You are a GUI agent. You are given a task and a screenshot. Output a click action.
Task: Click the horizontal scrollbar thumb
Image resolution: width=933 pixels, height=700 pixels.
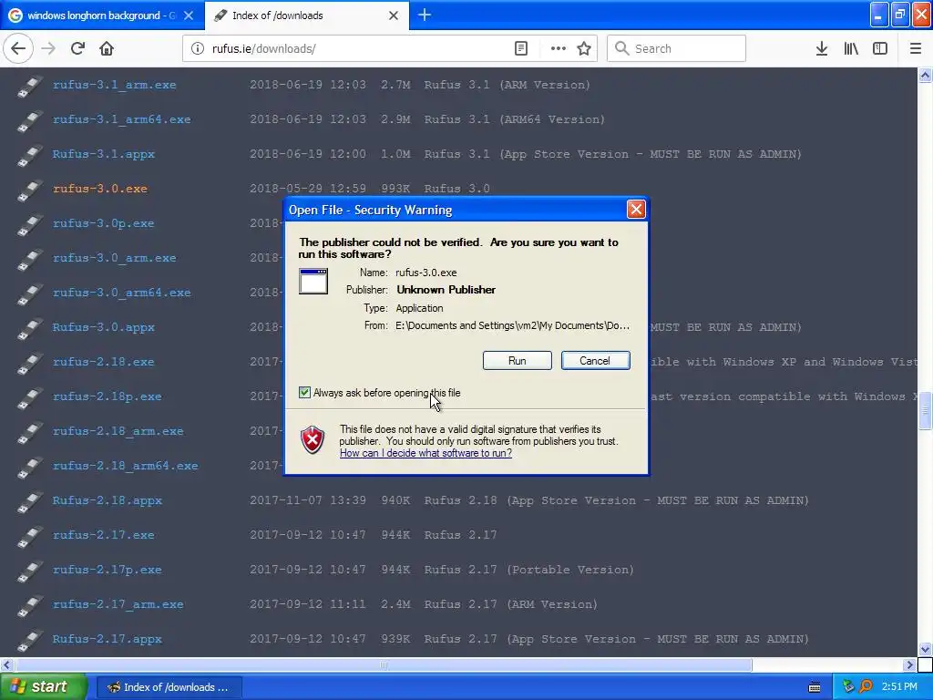click(x=384, y=664)
